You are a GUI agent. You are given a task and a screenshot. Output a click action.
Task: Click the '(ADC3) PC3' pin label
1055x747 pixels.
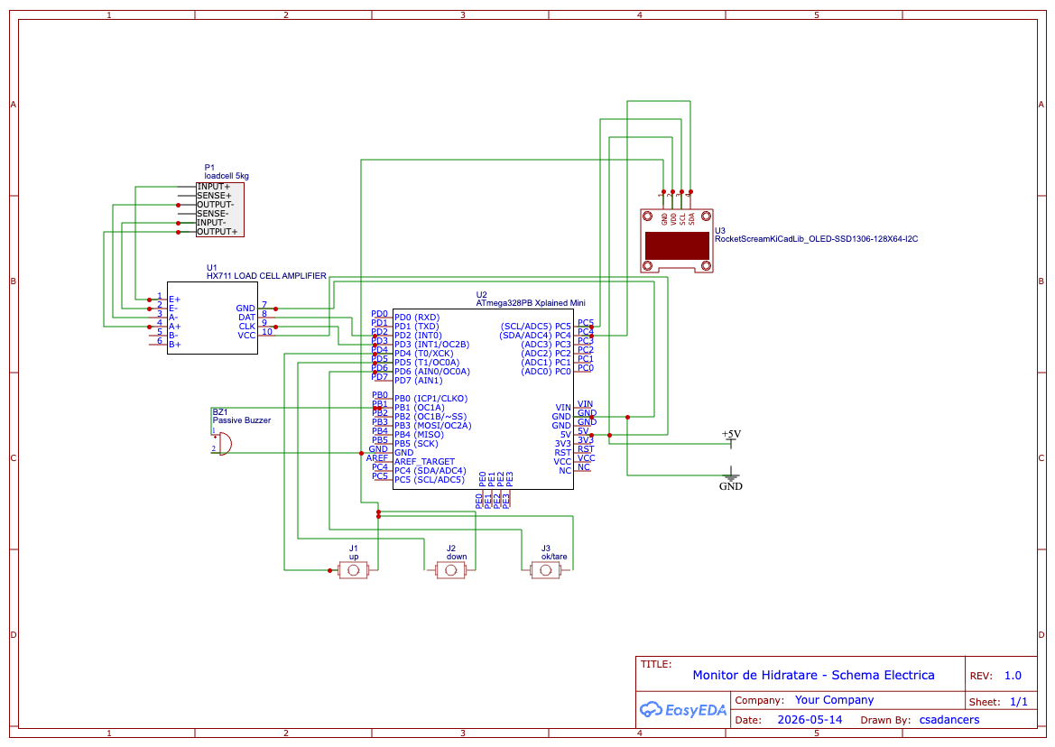546,345
